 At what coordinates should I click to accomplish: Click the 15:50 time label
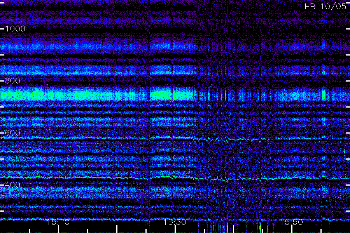292,222
